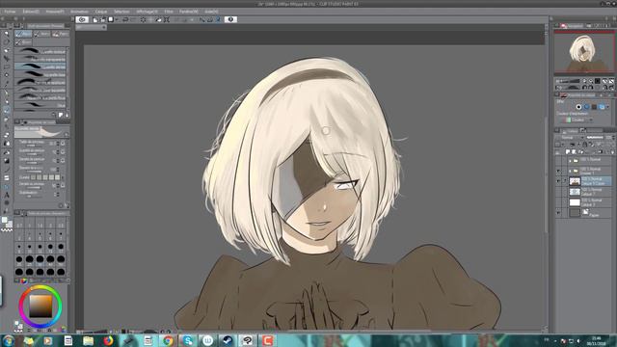Screen dimensions: 617x347
Task: Choose the size 20 preset in brush size palette
Action: (x=19, y=259)
